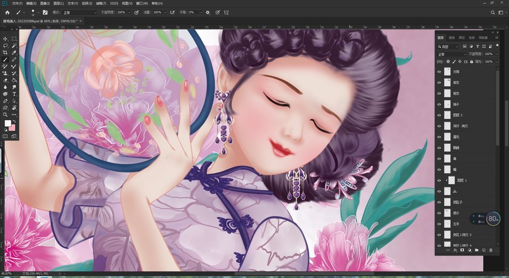Select the Crop tool
Viewport: 509px width, 278px height.
tap(5, 52)
